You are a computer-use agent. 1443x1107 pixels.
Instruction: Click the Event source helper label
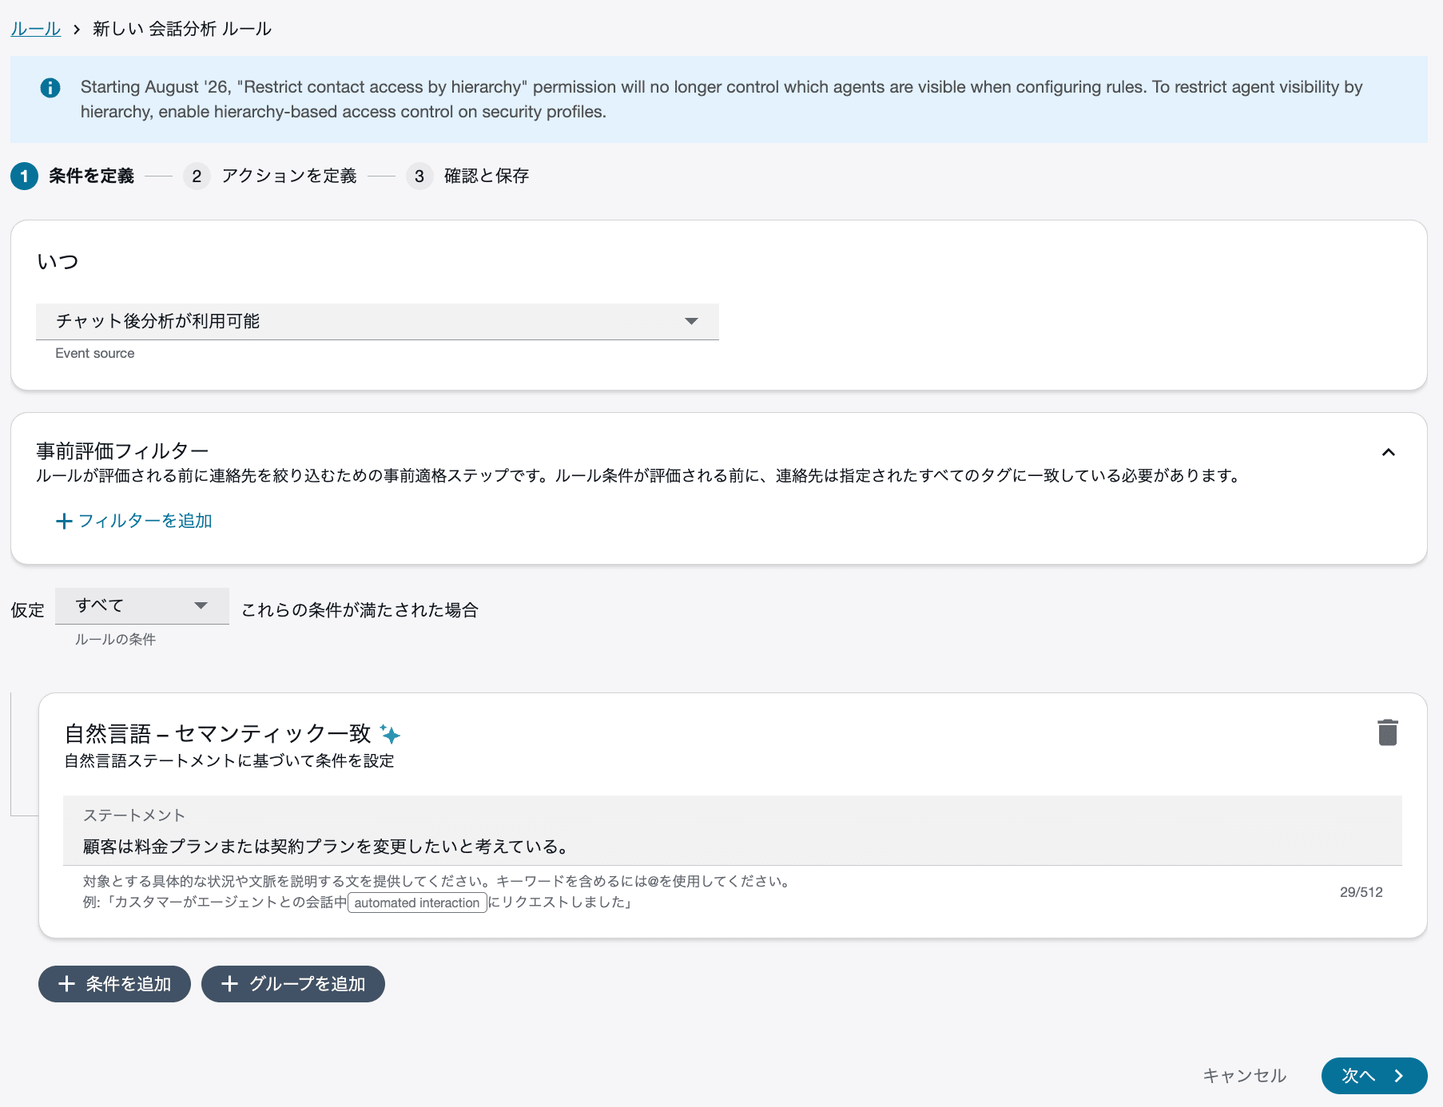click(x=95, y=353)
